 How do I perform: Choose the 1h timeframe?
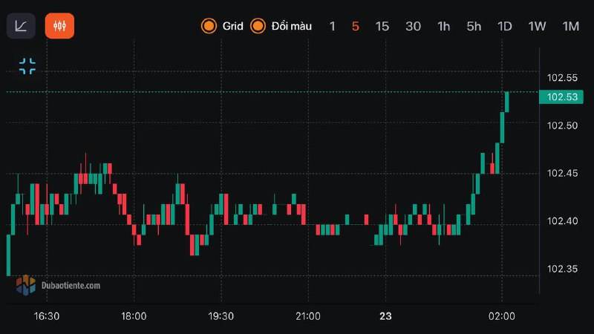coord(444,26)
